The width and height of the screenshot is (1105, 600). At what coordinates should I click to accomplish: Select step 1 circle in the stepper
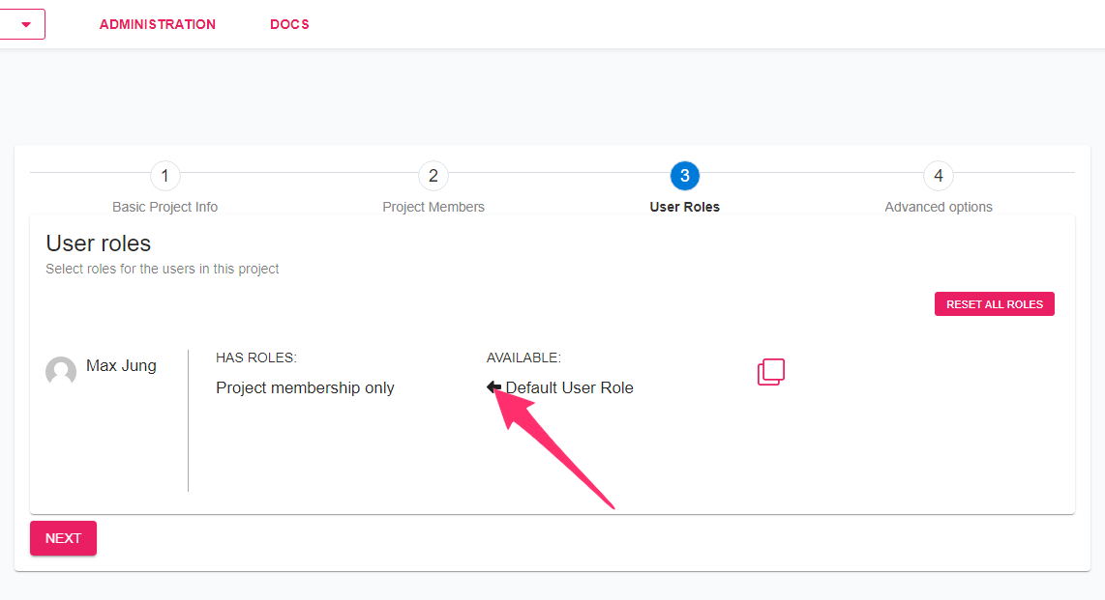pyautogui.click(x=164, y=176)
